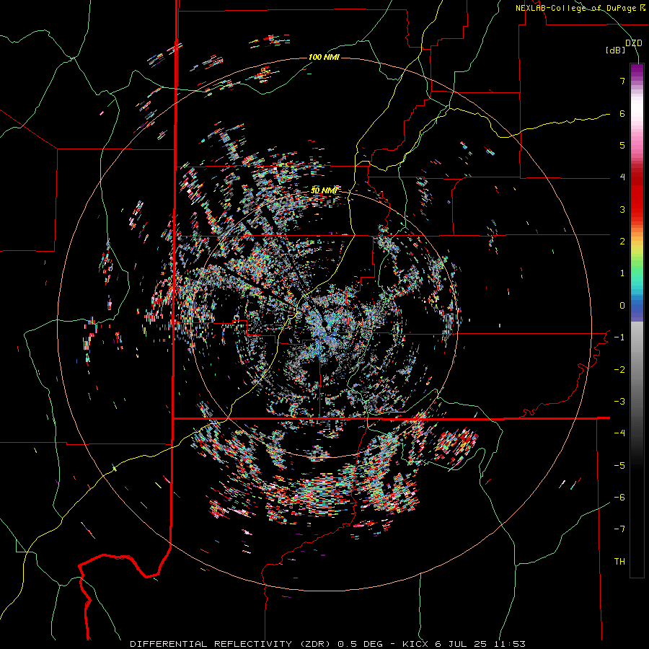The width and height of the screenshot is (649, 649).
Task: Click the -5 dB scale value
Action: 619,466
